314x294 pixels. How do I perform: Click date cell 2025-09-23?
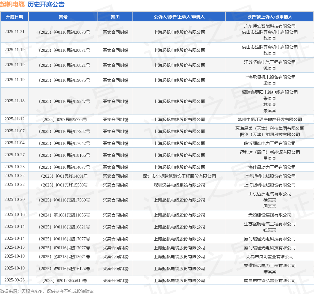click(14, 280)
